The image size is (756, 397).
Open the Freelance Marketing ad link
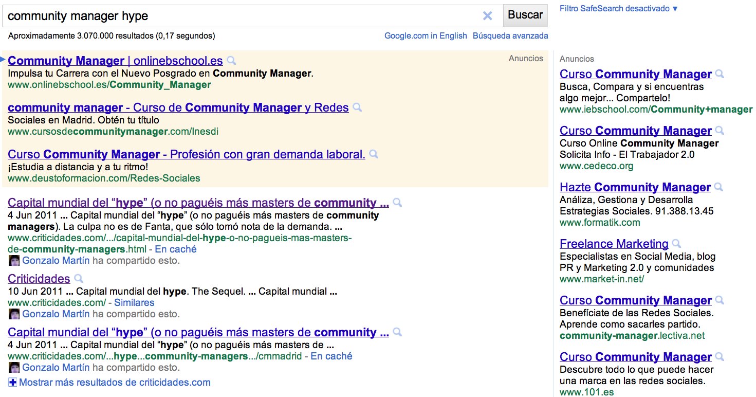[x=614, y=244]
